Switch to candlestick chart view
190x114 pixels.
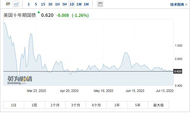(x=8, y=4)
